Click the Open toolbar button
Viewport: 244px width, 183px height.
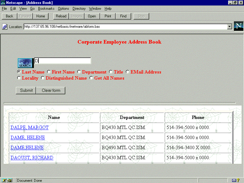pyautogui.click(x=92, y=16)
